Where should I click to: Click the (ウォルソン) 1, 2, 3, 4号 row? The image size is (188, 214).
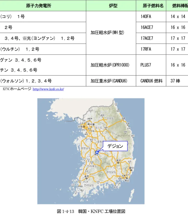(x=43, y=81)
